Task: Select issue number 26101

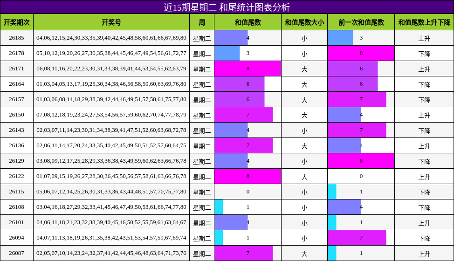Action: tap(16, 222)
